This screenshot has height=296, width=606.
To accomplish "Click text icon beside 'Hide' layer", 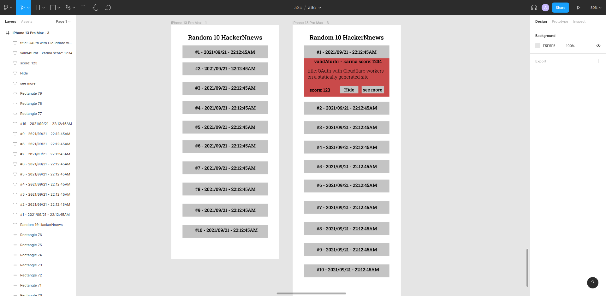I will (x=15, y=73).
